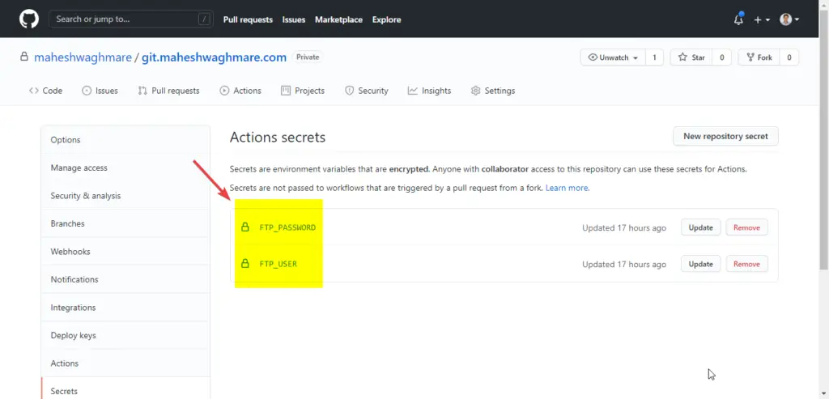Open Explore in header
Viewport: 829px width, 399px height.
coord(386,19)
